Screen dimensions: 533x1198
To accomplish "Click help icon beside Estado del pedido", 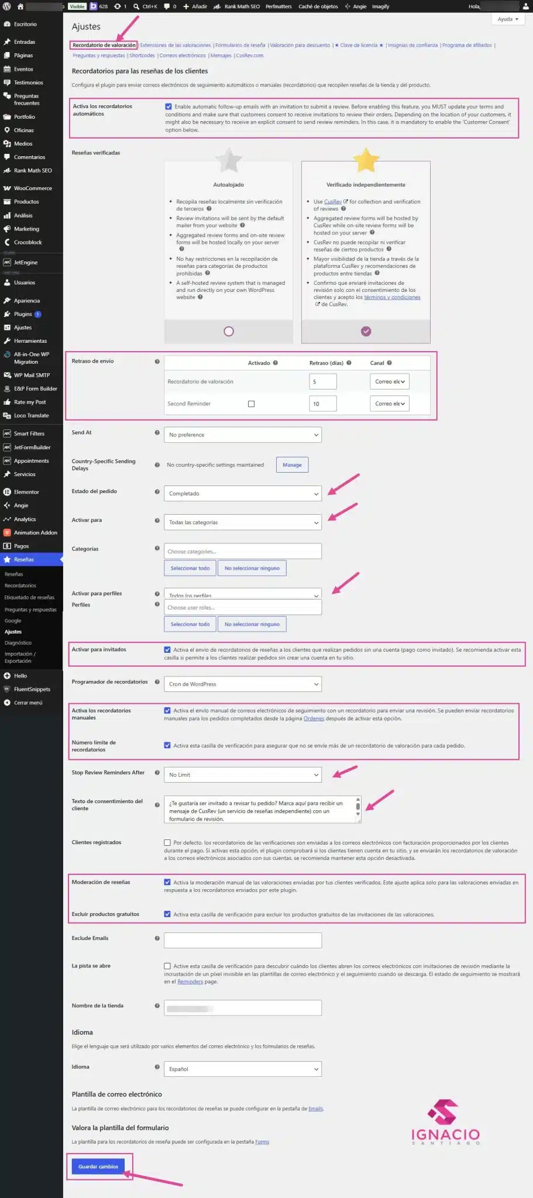I will 157,492.
